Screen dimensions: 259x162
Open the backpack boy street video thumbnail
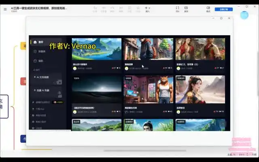(x=148, y=49)
